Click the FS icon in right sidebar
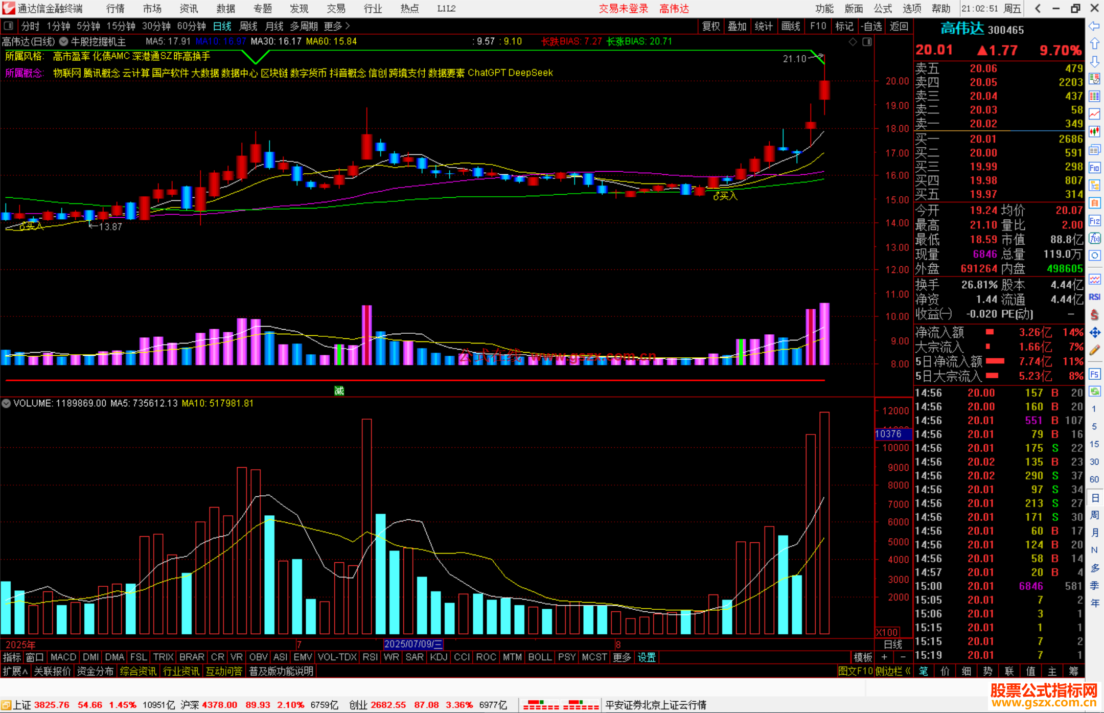 [x=1094, y=374]
